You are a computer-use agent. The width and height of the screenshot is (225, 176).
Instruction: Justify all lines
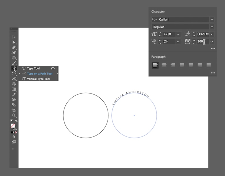pyautogui.click(x=209, y=65)
